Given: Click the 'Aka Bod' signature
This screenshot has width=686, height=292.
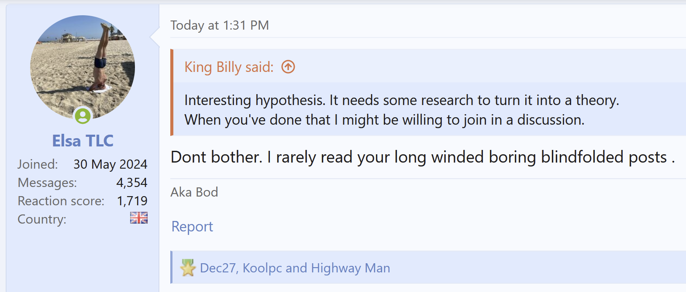Looking at the screenshot, I should click(x=194, y=192).
